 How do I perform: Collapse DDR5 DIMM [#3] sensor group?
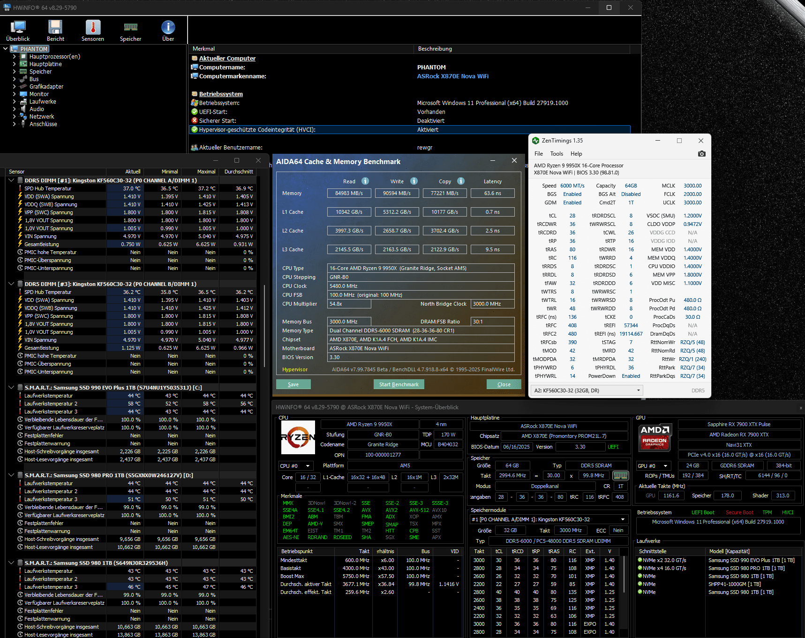point(11,284)
